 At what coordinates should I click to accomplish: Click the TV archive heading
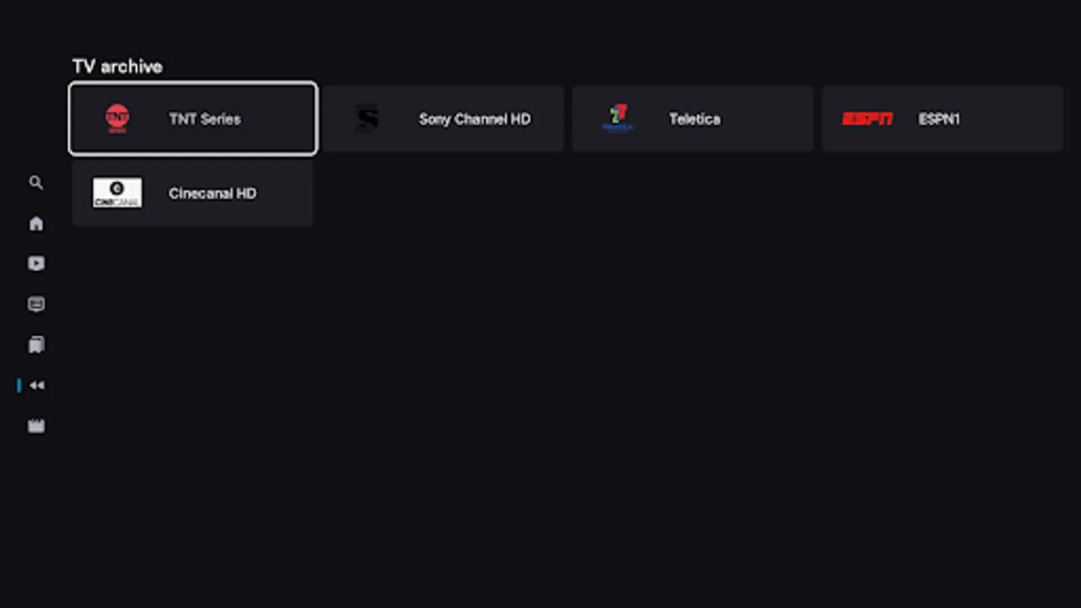[117, 66]
